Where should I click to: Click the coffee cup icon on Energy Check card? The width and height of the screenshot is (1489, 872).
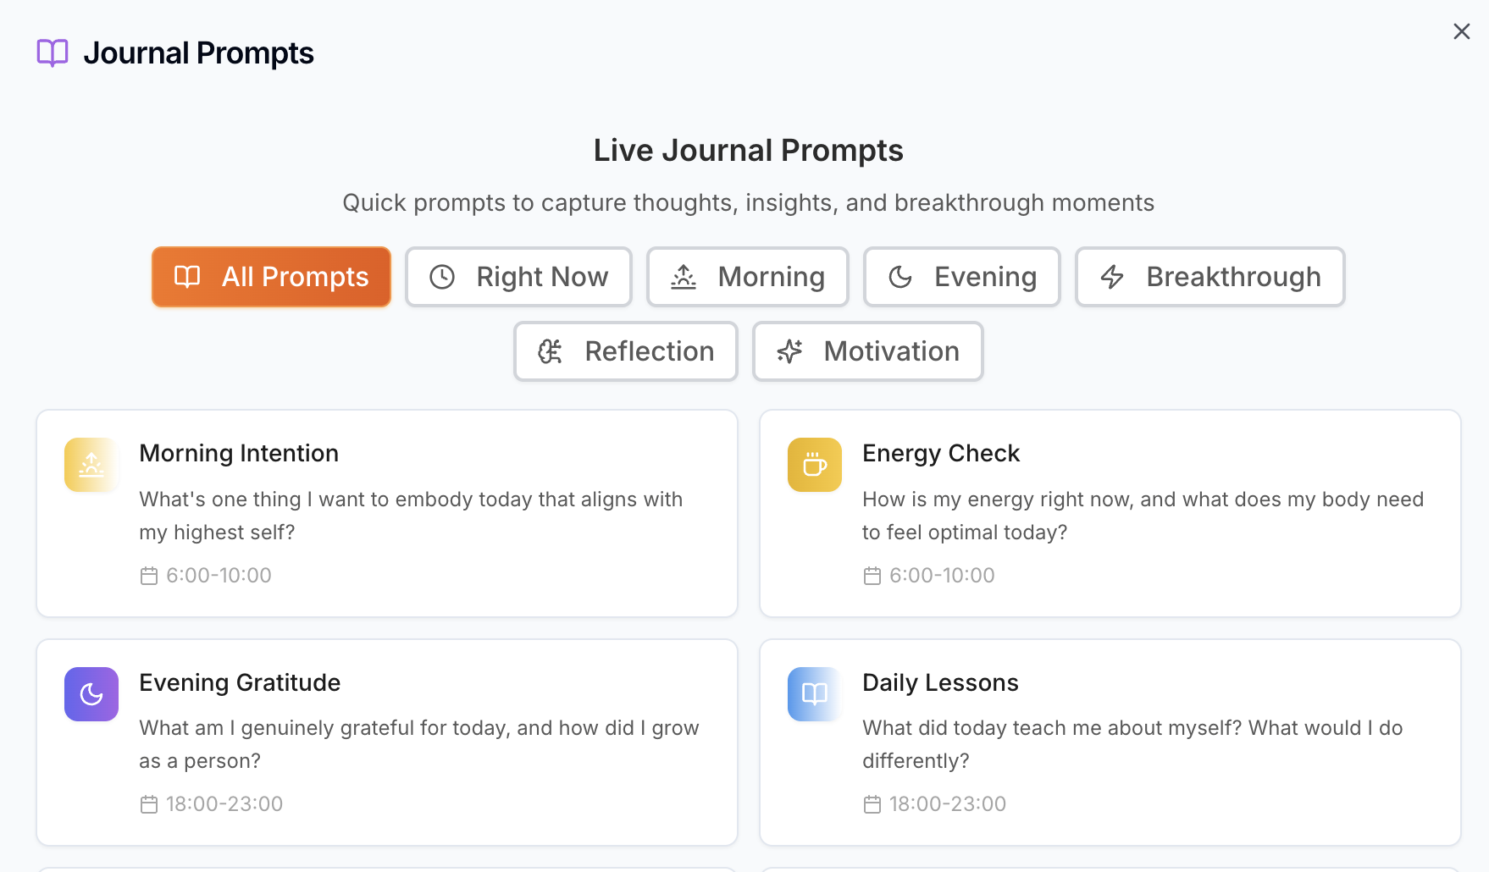(814, 464)
